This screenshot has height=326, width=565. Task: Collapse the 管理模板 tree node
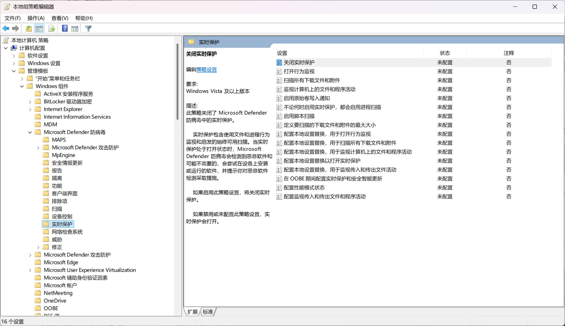(x=14, y=71)
